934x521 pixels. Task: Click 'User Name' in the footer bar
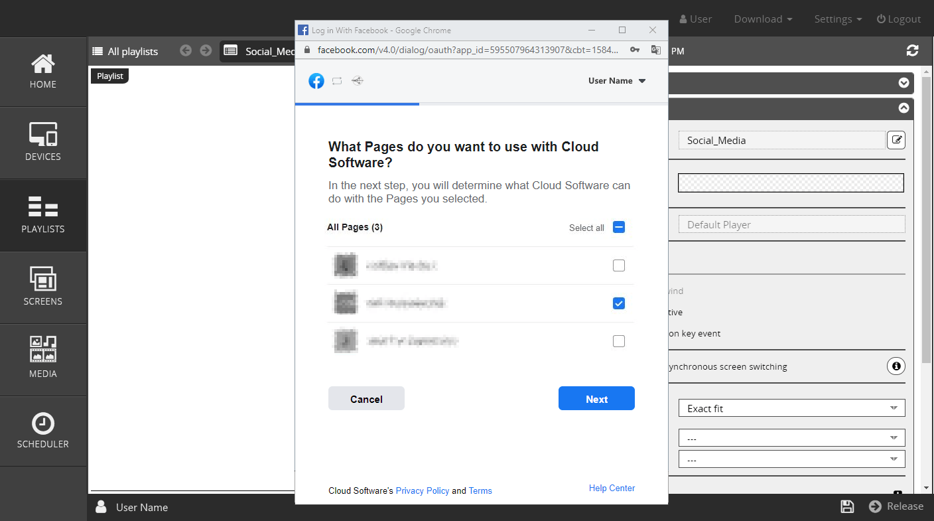pos(142,507)
